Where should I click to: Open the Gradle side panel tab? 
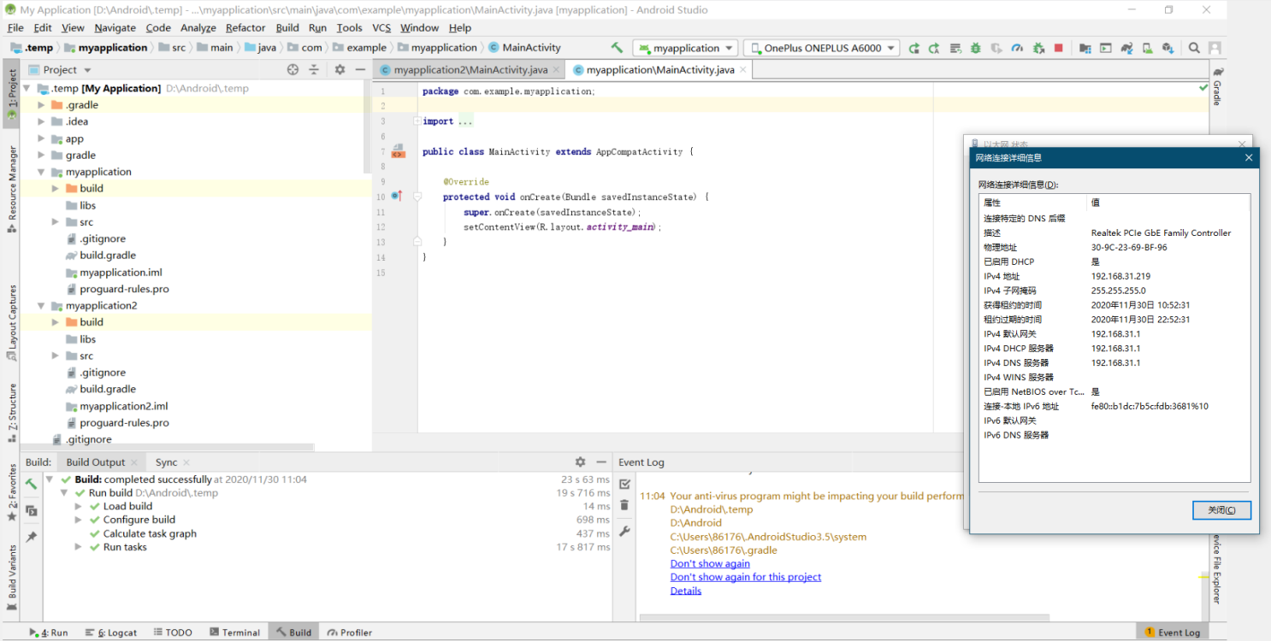pyautogui.click(x=1217, y=87)
